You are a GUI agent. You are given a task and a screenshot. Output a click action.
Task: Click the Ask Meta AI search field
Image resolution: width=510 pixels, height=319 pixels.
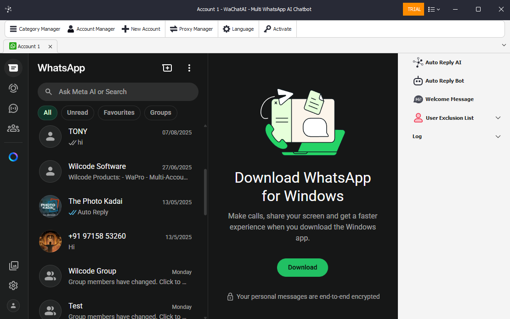[118, 92]
